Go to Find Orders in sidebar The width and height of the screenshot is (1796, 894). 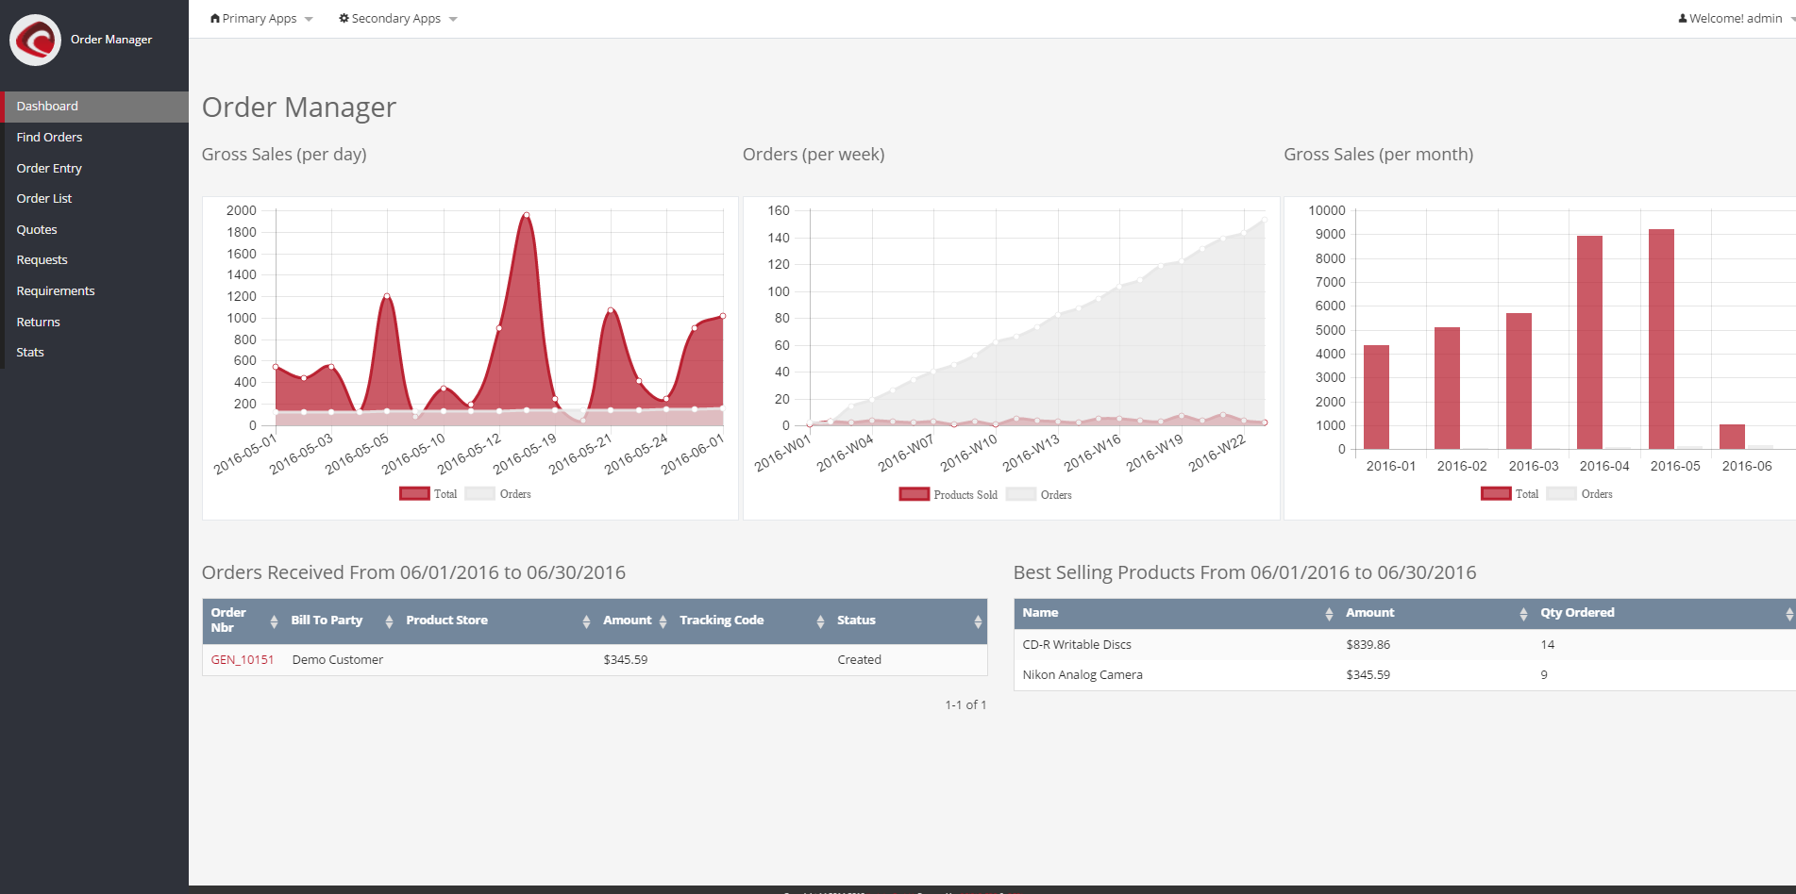point(49,138)
